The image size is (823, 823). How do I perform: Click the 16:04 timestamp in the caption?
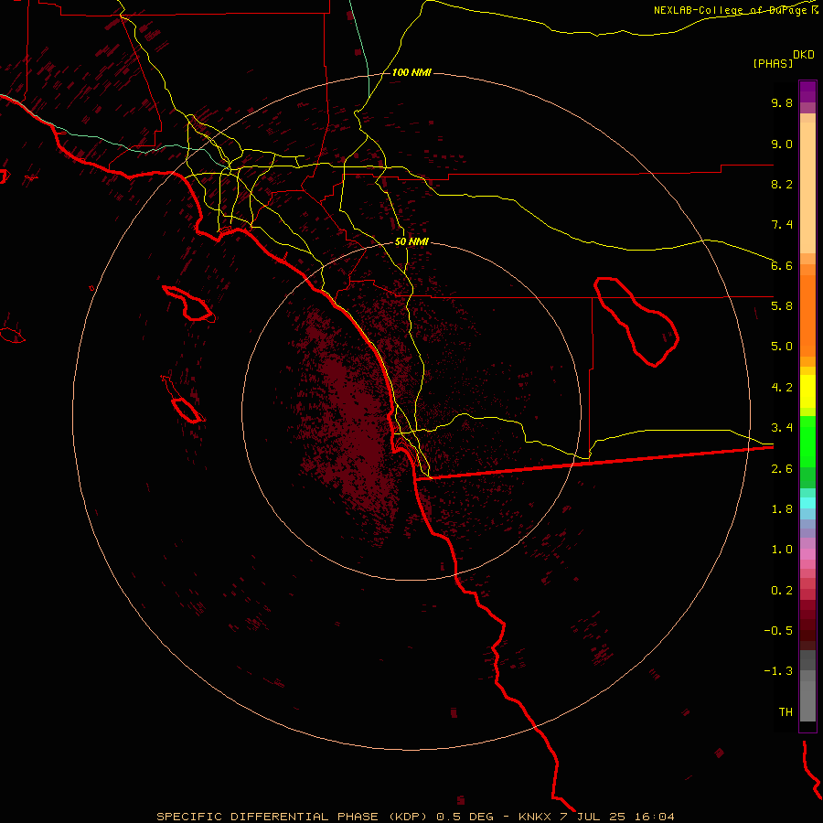tap(655, 817)
